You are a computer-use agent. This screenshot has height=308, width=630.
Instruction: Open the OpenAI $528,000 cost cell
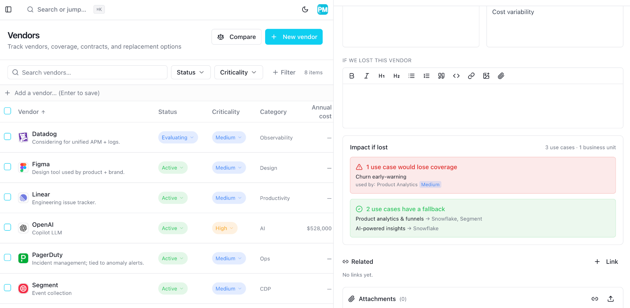coord(319,228)
